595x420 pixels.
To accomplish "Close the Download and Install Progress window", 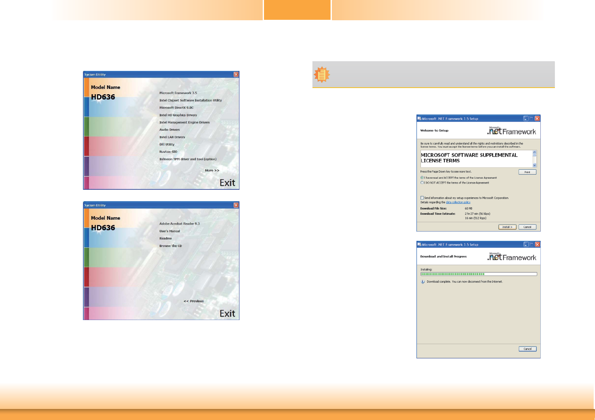I will [x=537, y=244].
